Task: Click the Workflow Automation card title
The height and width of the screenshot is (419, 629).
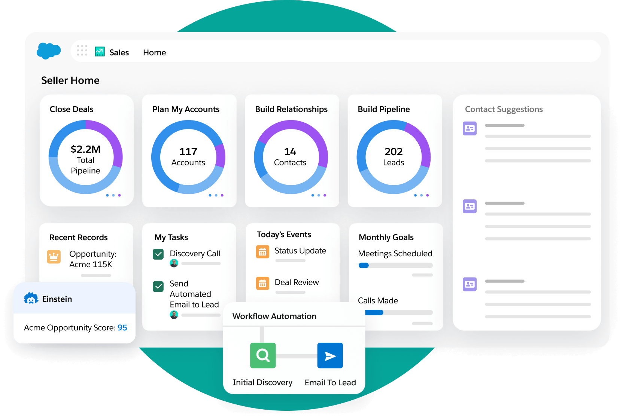Action: point(274,316)
